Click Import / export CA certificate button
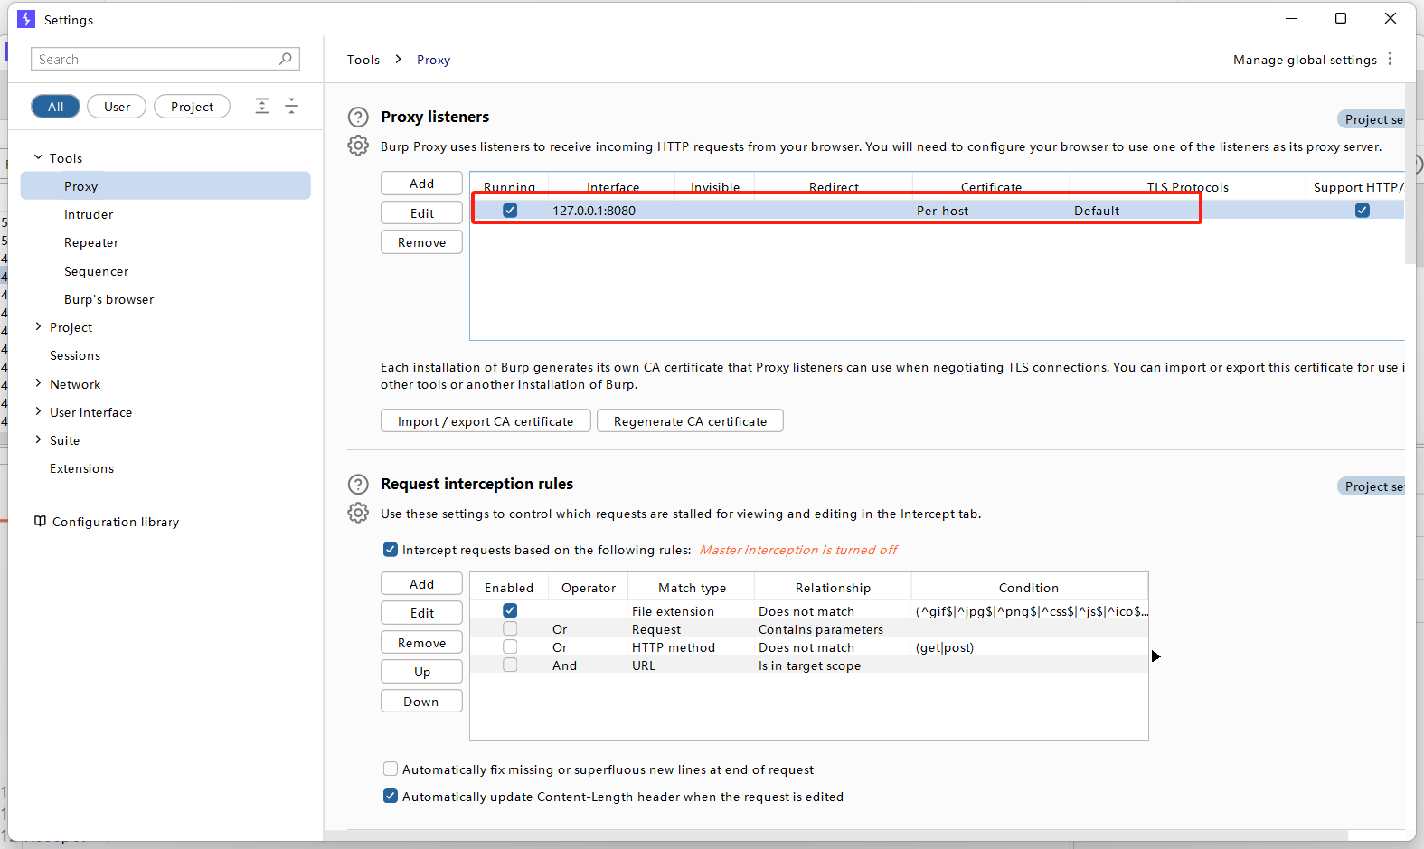This screenshot has height=849, width=1424. tap(486, 421)
